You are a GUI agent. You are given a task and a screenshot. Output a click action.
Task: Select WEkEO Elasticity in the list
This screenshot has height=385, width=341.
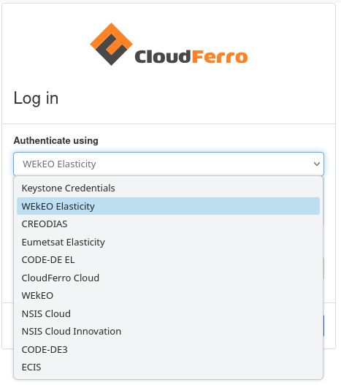coord(168,206)
